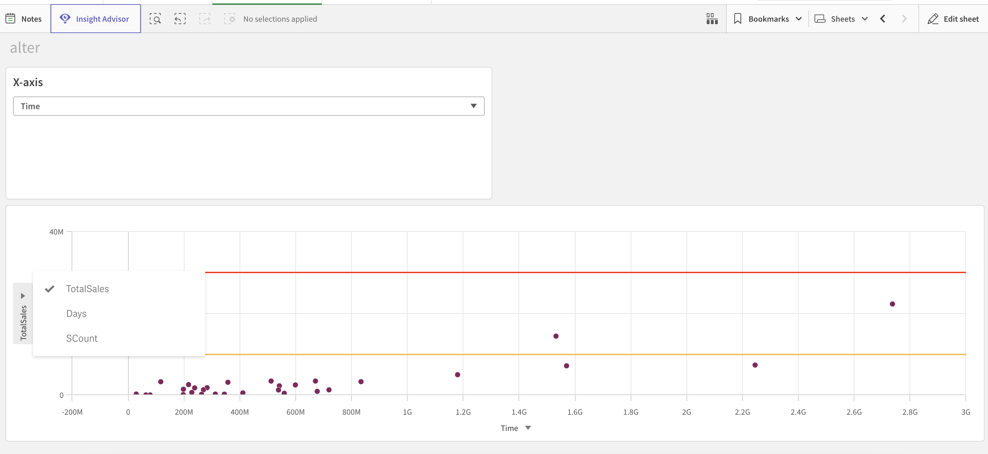
Task: Select TotalSales in the measure menu
Action: [x=88, y=289]
